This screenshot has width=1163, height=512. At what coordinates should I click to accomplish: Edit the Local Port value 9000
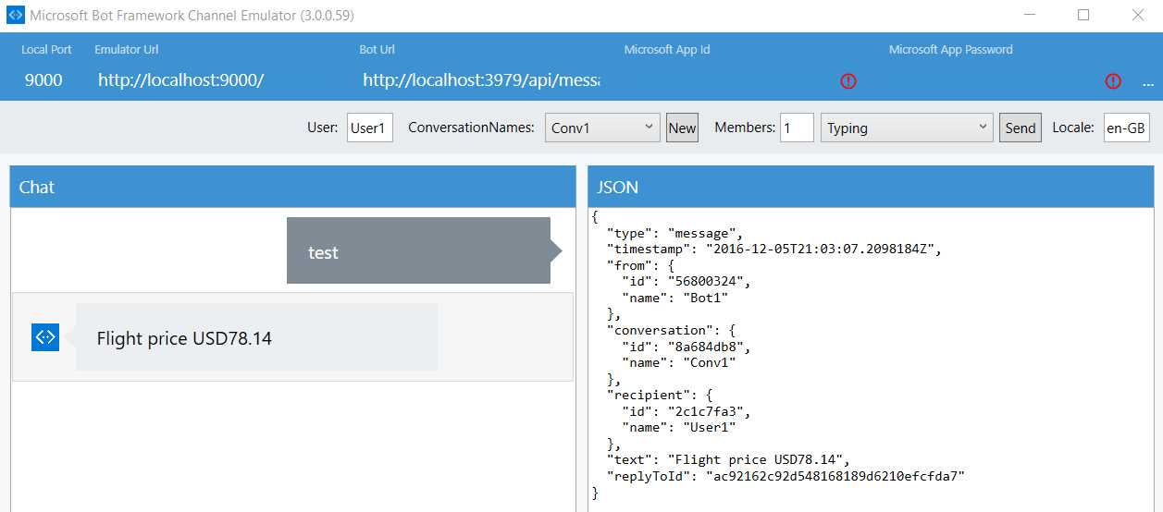(43, 80)
